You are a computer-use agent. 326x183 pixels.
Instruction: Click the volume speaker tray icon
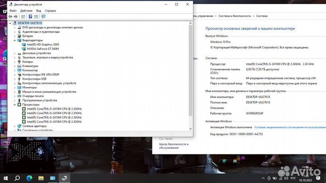click(286, 178)
